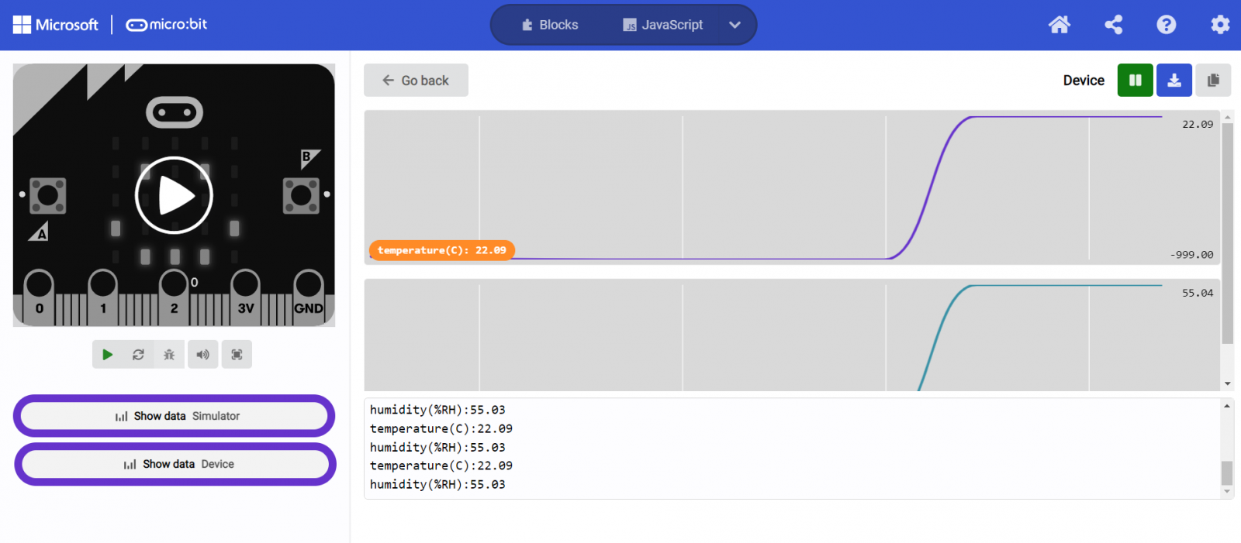Click the console scrollbar thumb
This screenshot has height=543, width=1241.
coord(1227,473)
